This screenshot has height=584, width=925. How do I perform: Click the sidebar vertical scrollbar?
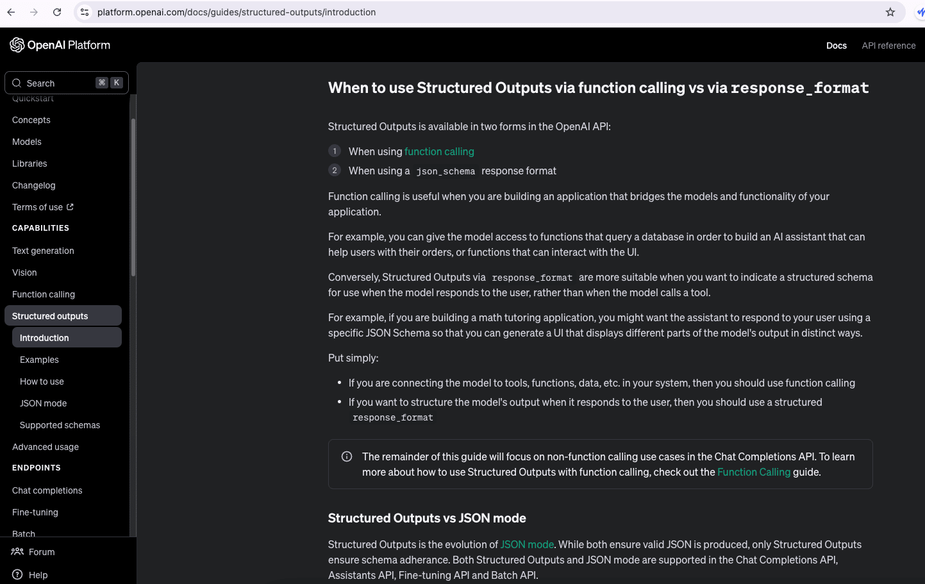click(x=133, y=197)
